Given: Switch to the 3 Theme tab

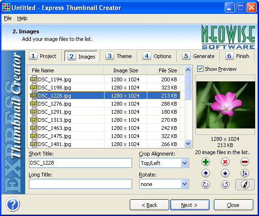Looking at the screenshot, I should point(119,56).
